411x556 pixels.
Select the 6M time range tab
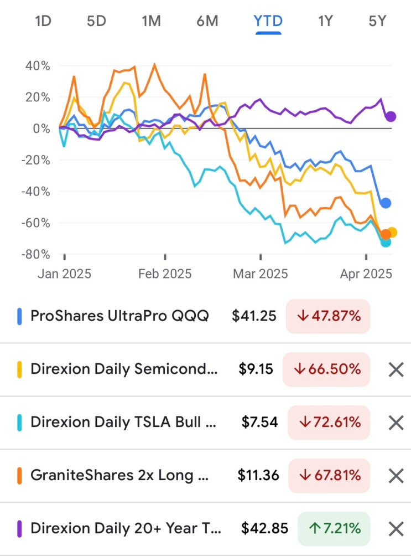coord(207,22)
